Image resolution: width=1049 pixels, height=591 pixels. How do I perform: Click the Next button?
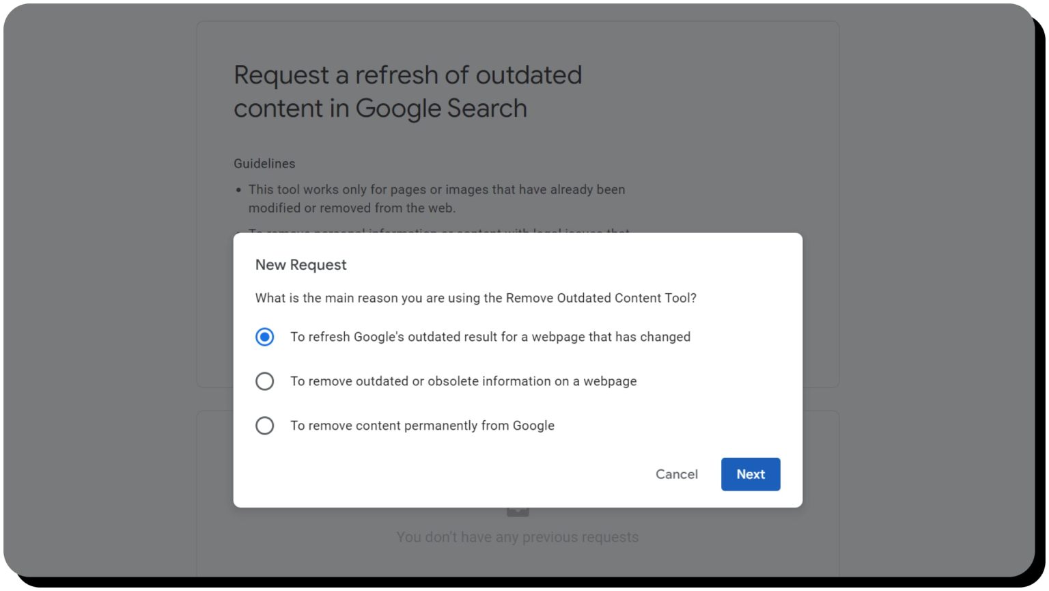[x=751, y=474]
